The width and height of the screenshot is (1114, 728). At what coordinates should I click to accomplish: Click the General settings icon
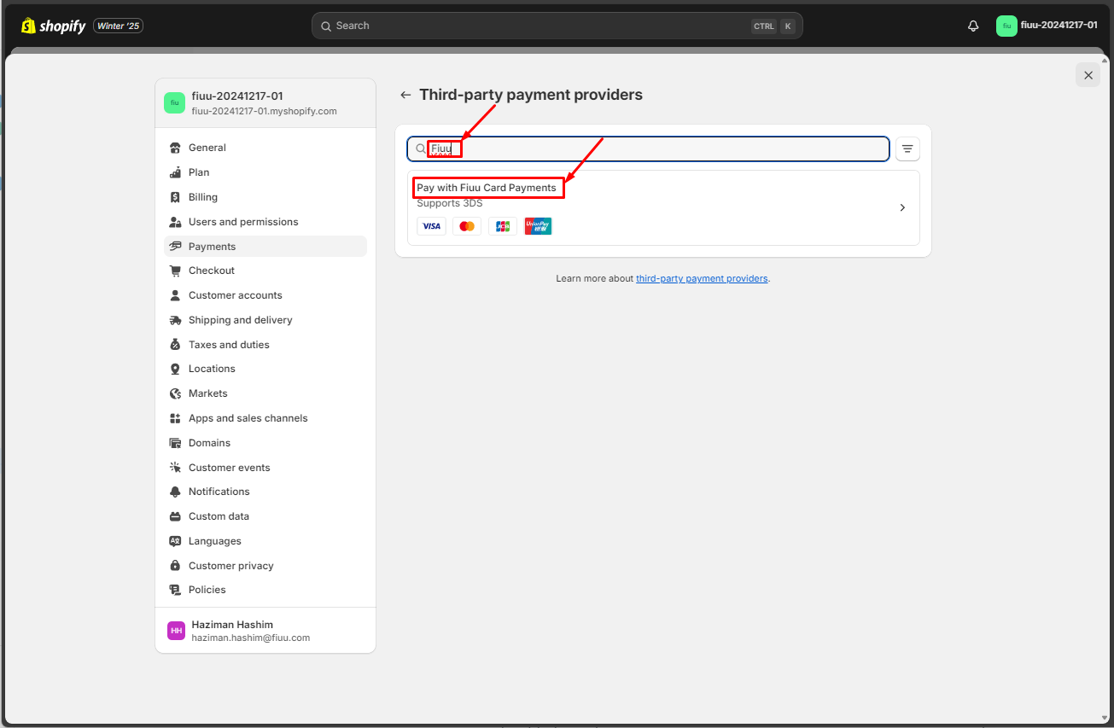click(175, 148)
